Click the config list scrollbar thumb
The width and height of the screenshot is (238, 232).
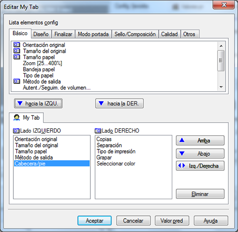pyautogui.click(x=221, y=60)
